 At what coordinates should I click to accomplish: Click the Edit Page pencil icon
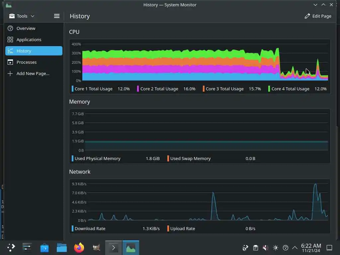(307, 16)
